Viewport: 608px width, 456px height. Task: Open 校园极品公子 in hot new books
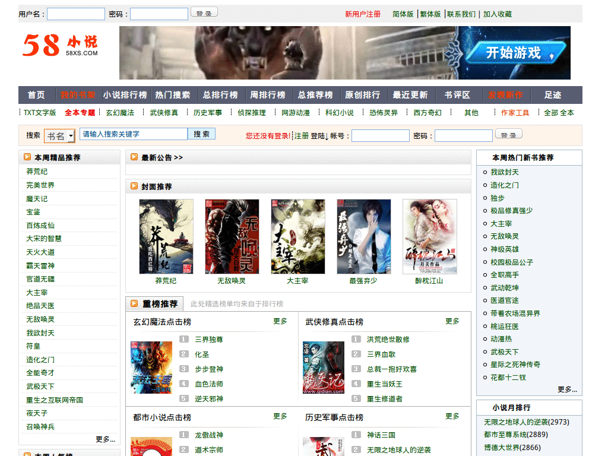(x=512, y=262)
